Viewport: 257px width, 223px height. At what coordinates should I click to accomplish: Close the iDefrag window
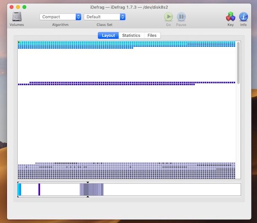coord(11,7)
